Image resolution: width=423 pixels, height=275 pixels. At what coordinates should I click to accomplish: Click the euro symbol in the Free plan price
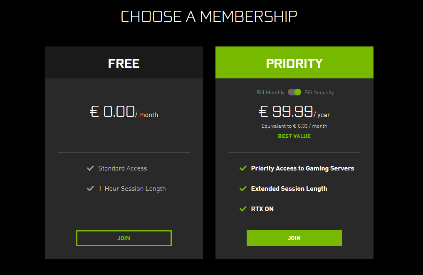[95, 111]
